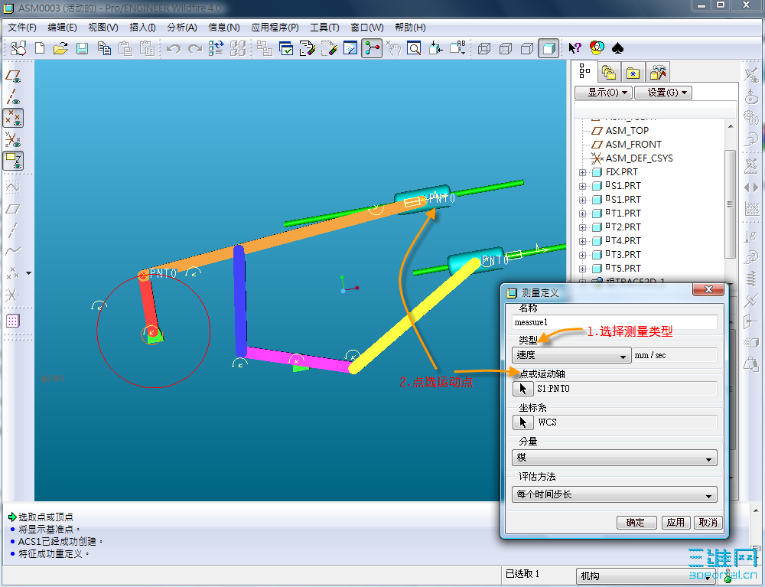This screenshot has width=765, height=587.
Task: Click the Hidden line display icon
Action: point(506,48)
